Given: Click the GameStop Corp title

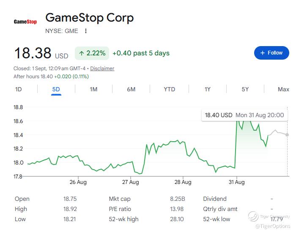Looking at the screenshot, I should (90, 18).
